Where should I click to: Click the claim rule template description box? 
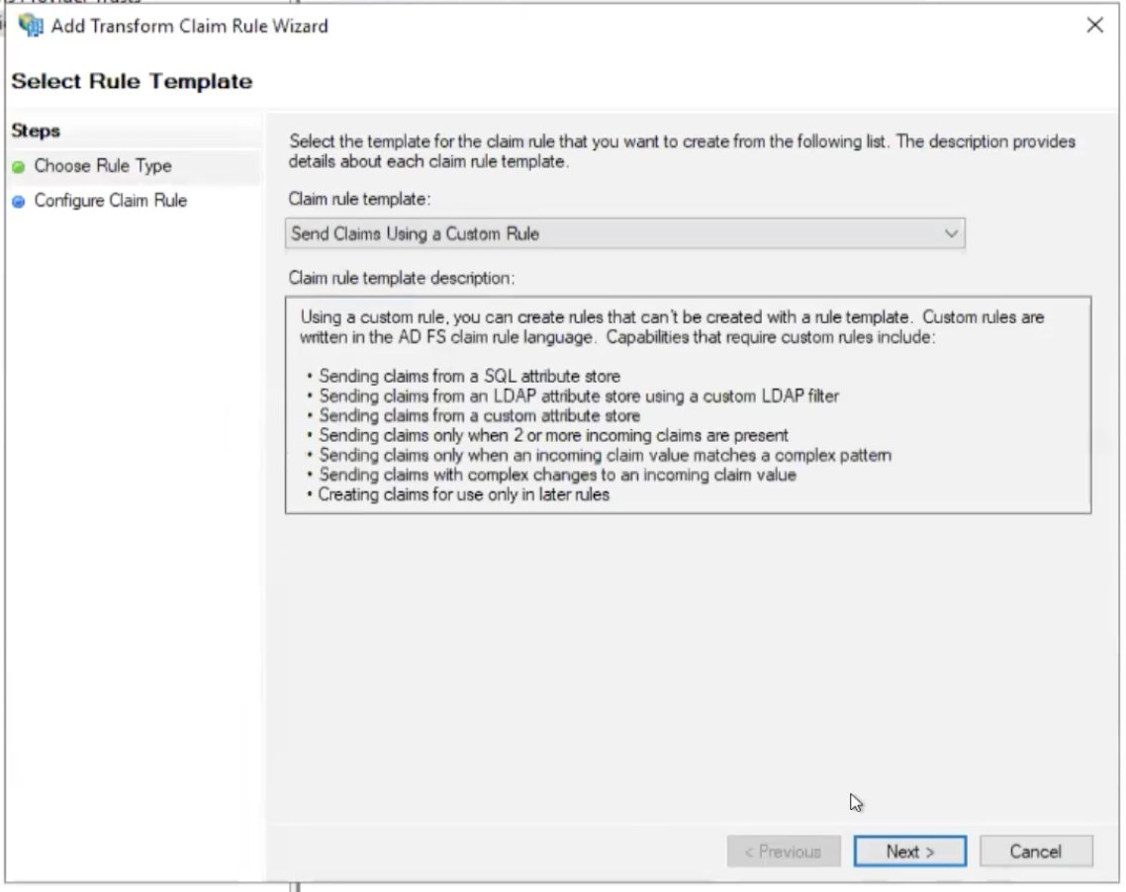pyautogui.click(x=688, y=404)
